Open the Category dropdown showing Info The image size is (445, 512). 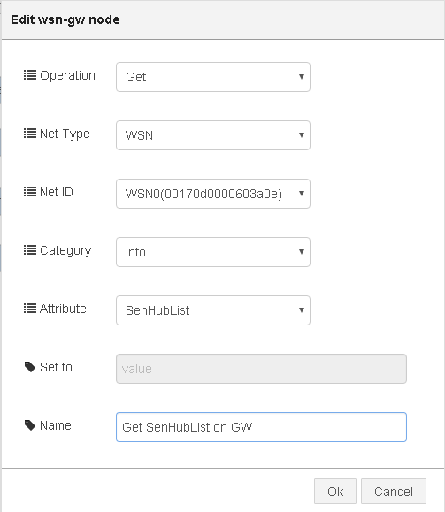213,252
